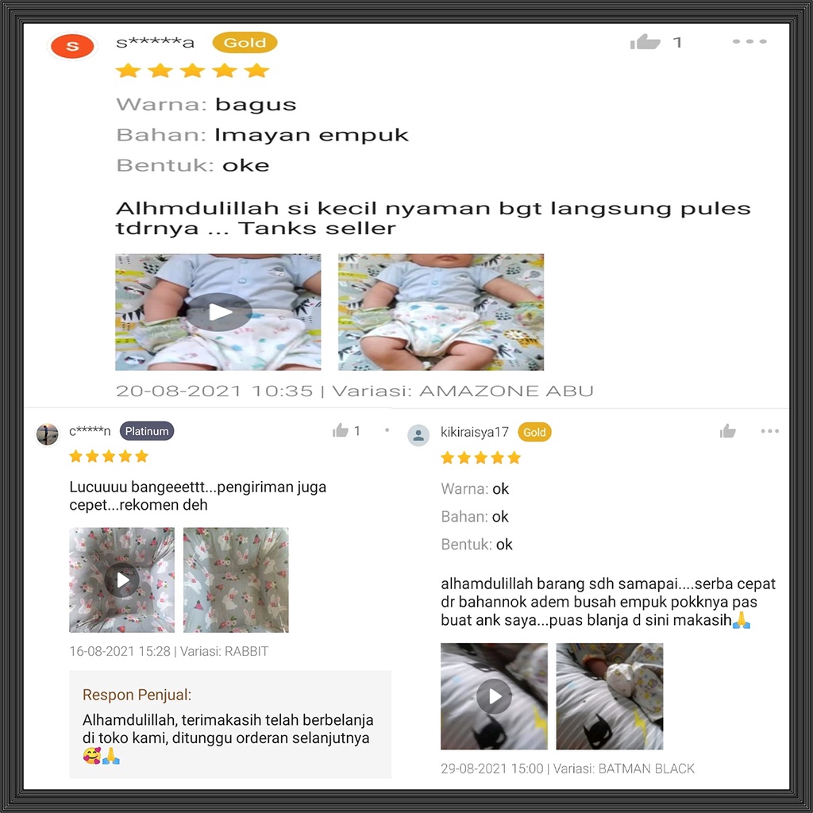Play the Batman pillow video
The width and height of the screenshot is (813, 813).
coord(494,696)
